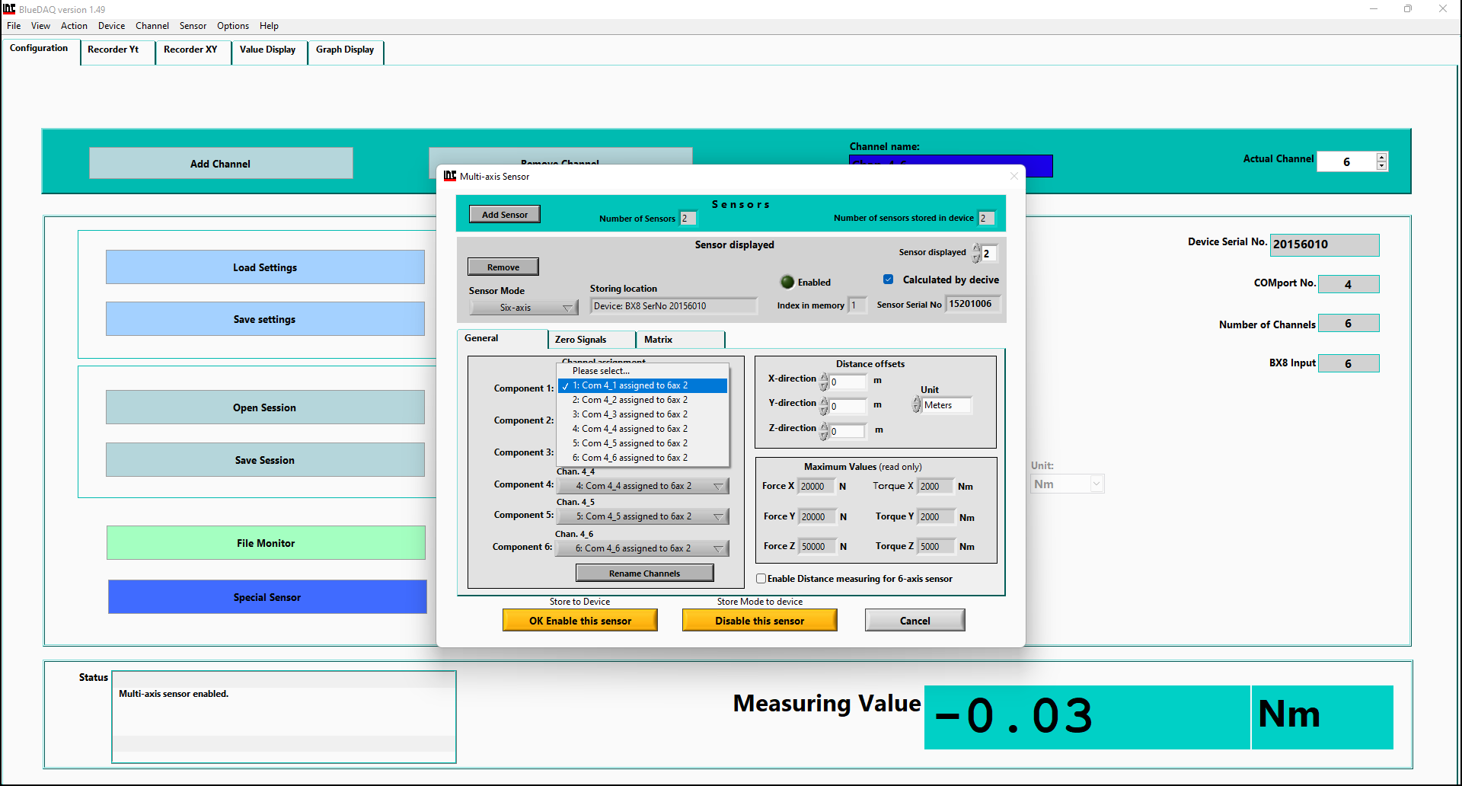Click the Sensor displayed stepper arrows

click(976, 254)
